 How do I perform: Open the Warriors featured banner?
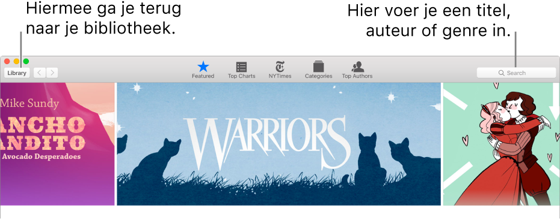point(278,144)
